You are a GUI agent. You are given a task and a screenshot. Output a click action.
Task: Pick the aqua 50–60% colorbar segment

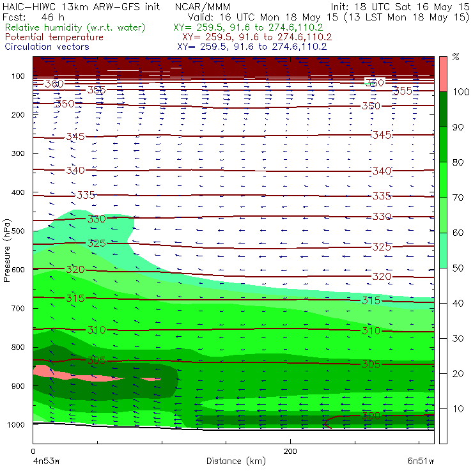tap(443, 251)
